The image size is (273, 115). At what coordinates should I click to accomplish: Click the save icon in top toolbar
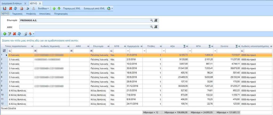click(5, 8)
